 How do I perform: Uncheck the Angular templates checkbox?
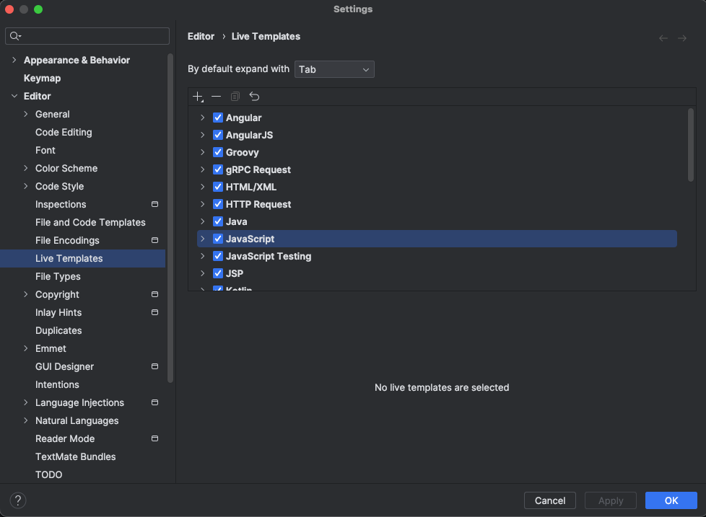[218, 118]
